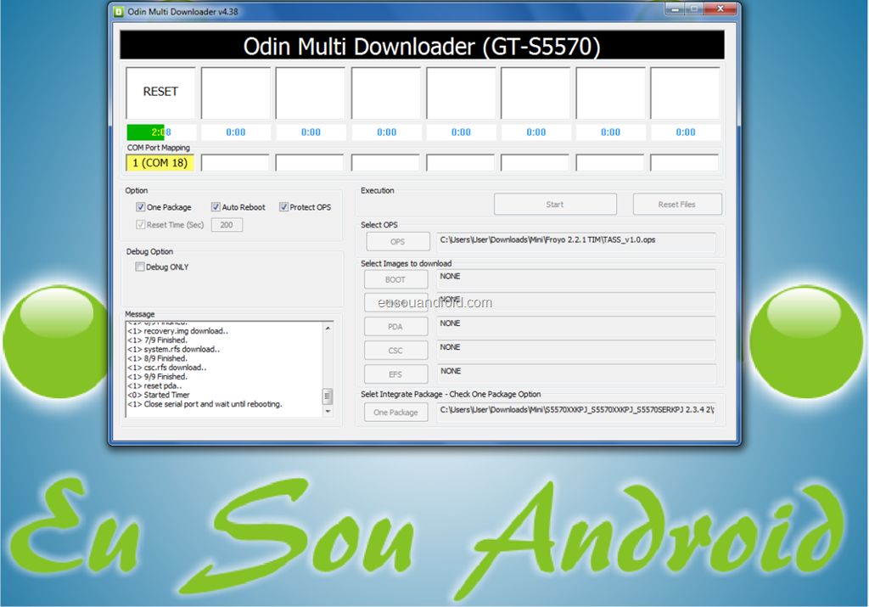Click the Reset Files button
Screen dimensions: 869x607
[x=676, y=204]
